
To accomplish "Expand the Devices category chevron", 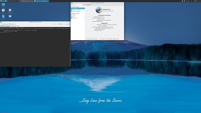I will pos(84,18).
